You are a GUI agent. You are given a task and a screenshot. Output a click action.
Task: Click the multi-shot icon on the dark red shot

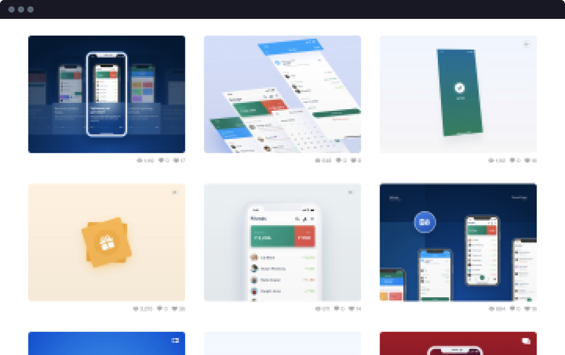coord(526,341)
